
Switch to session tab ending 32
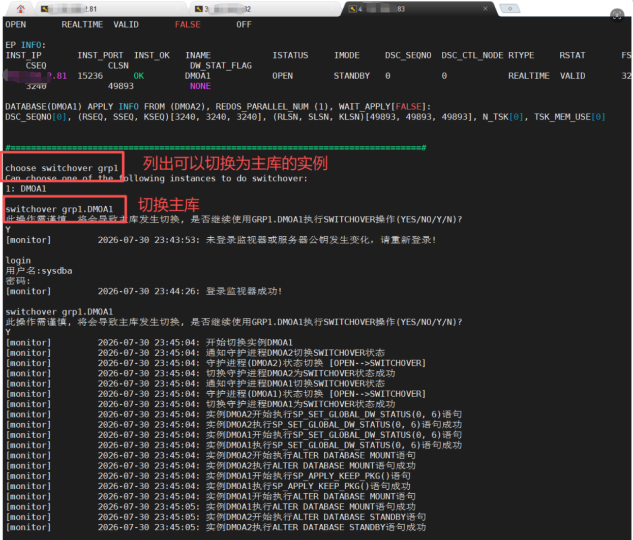pyautogui.click(x=264, y=9)
